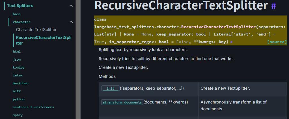Image resolution: width=289 pixels, height=119 pixels.
Task: Go to CharacterTextSplitter in sidebar
Action: (x=36, y=30)
